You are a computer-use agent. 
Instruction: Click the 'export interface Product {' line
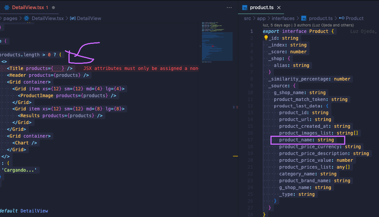coord(298,31)
